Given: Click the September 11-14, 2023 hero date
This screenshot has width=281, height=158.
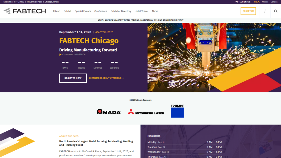Looking at the screenshot, I should 75,32.
